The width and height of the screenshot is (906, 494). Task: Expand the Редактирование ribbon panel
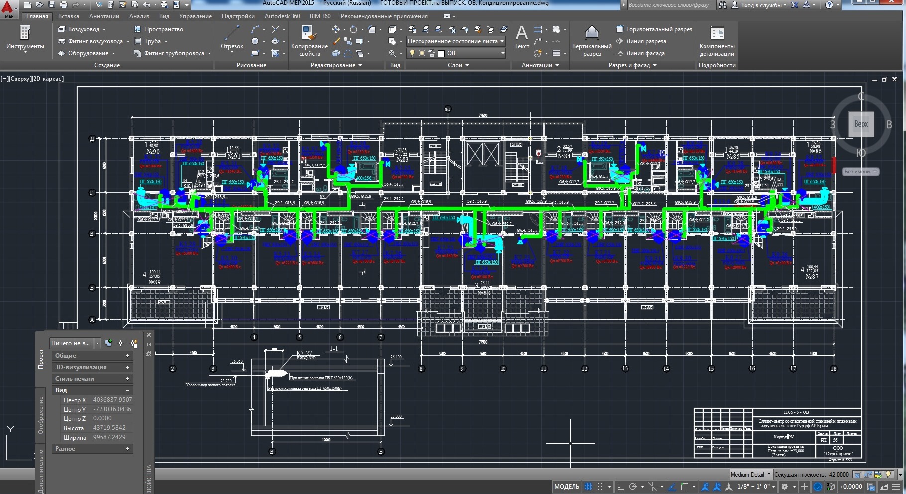336,65
